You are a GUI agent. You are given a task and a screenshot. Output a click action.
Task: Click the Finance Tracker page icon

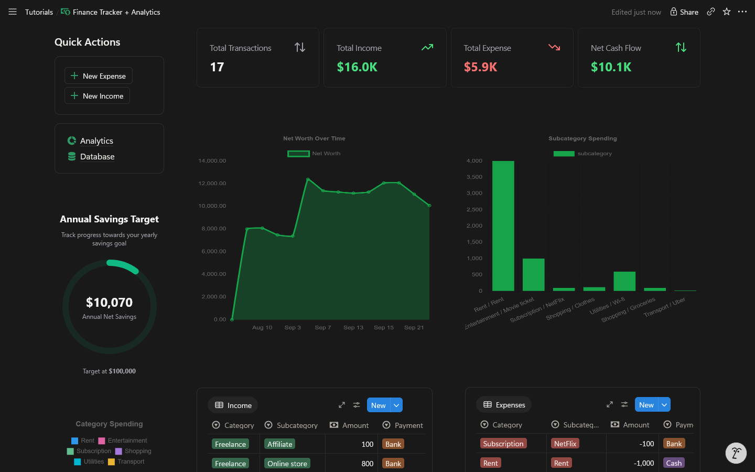(x=66, y=12)
